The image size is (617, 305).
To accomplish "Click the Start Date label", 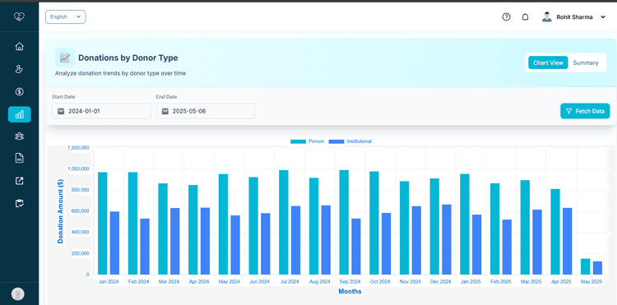I will [x=63, y=97].
